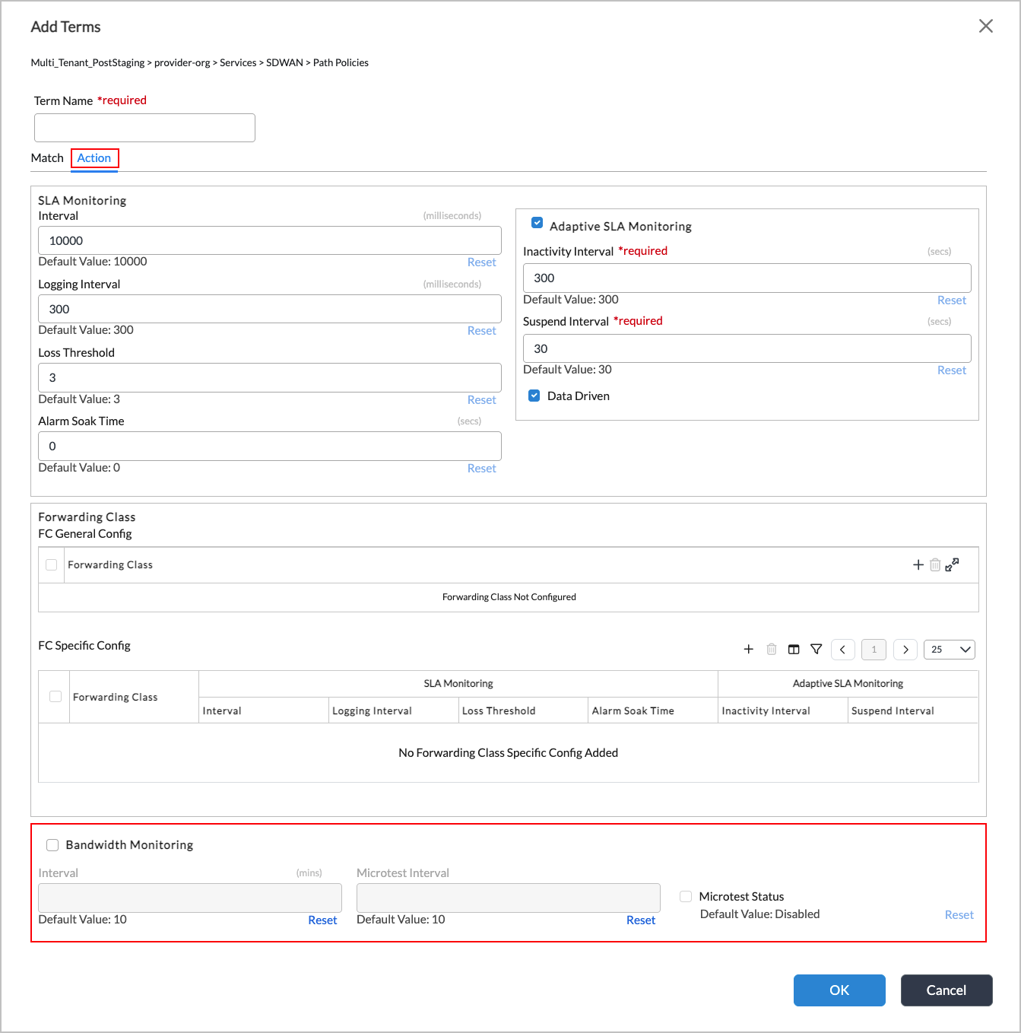This screenshot has width=1021, height=1033.
Task: Enable Bandwidth Monitoring
Action: click(52, 844)
